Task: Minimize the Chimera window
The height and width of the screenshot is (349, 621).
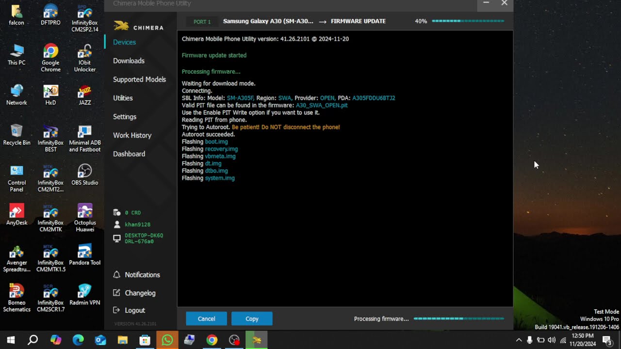Action: click(x=486, y=3)
